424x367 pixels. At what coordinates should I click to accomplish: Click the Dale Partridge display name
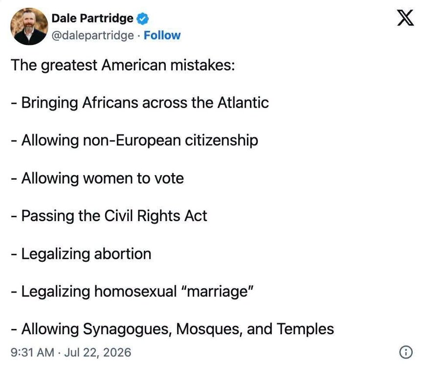tap(92, 19)
